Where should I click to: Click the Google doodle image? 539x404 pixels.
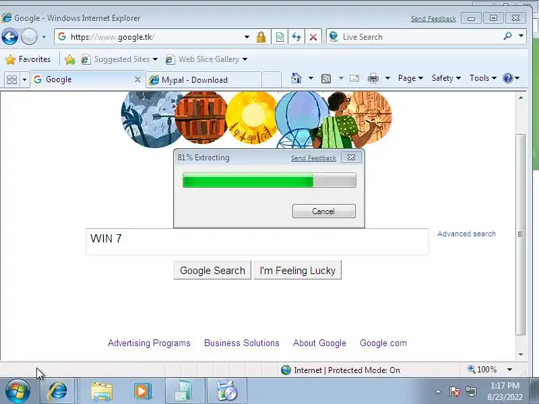(x=257, y=119)
